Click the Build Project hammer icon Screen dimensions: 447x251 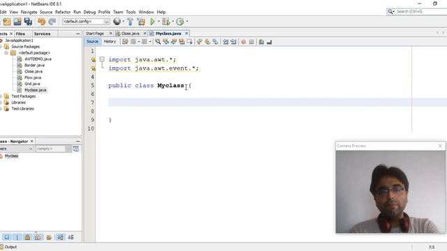[x=130, y=22]
